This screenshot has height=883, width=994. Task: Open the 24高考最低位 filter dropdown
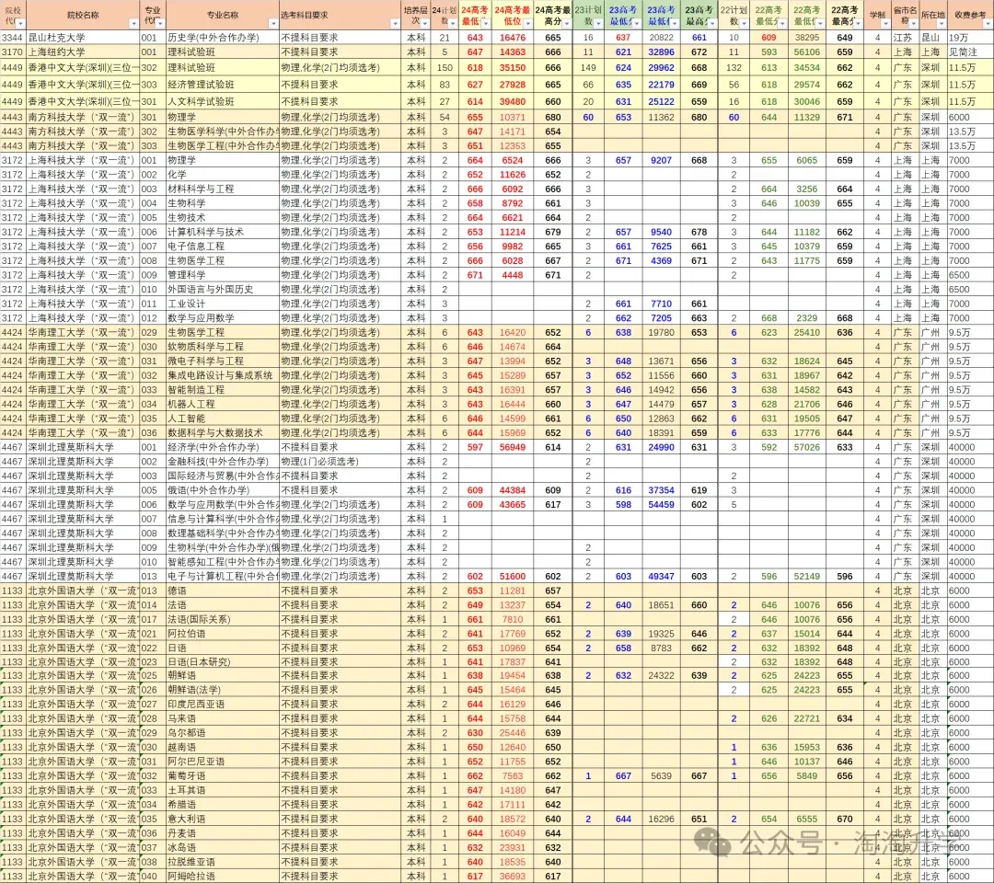(x=527, y=23)
